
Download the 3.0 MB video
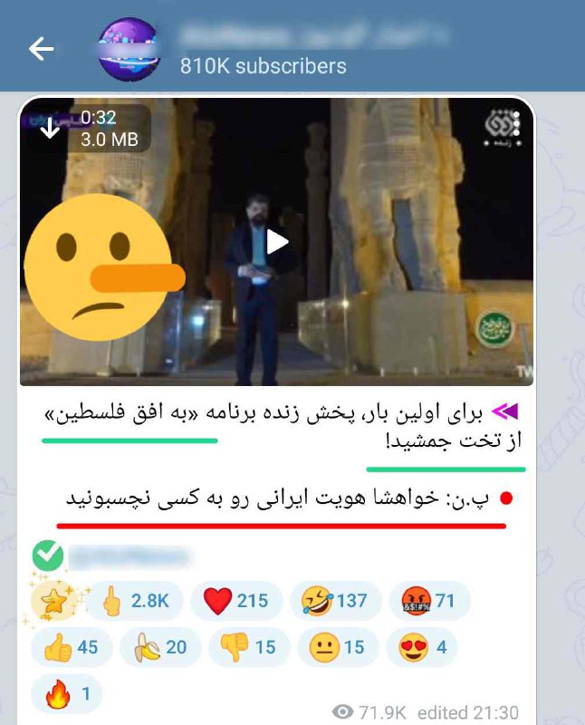pyautogui.click(x=50, y=128)
